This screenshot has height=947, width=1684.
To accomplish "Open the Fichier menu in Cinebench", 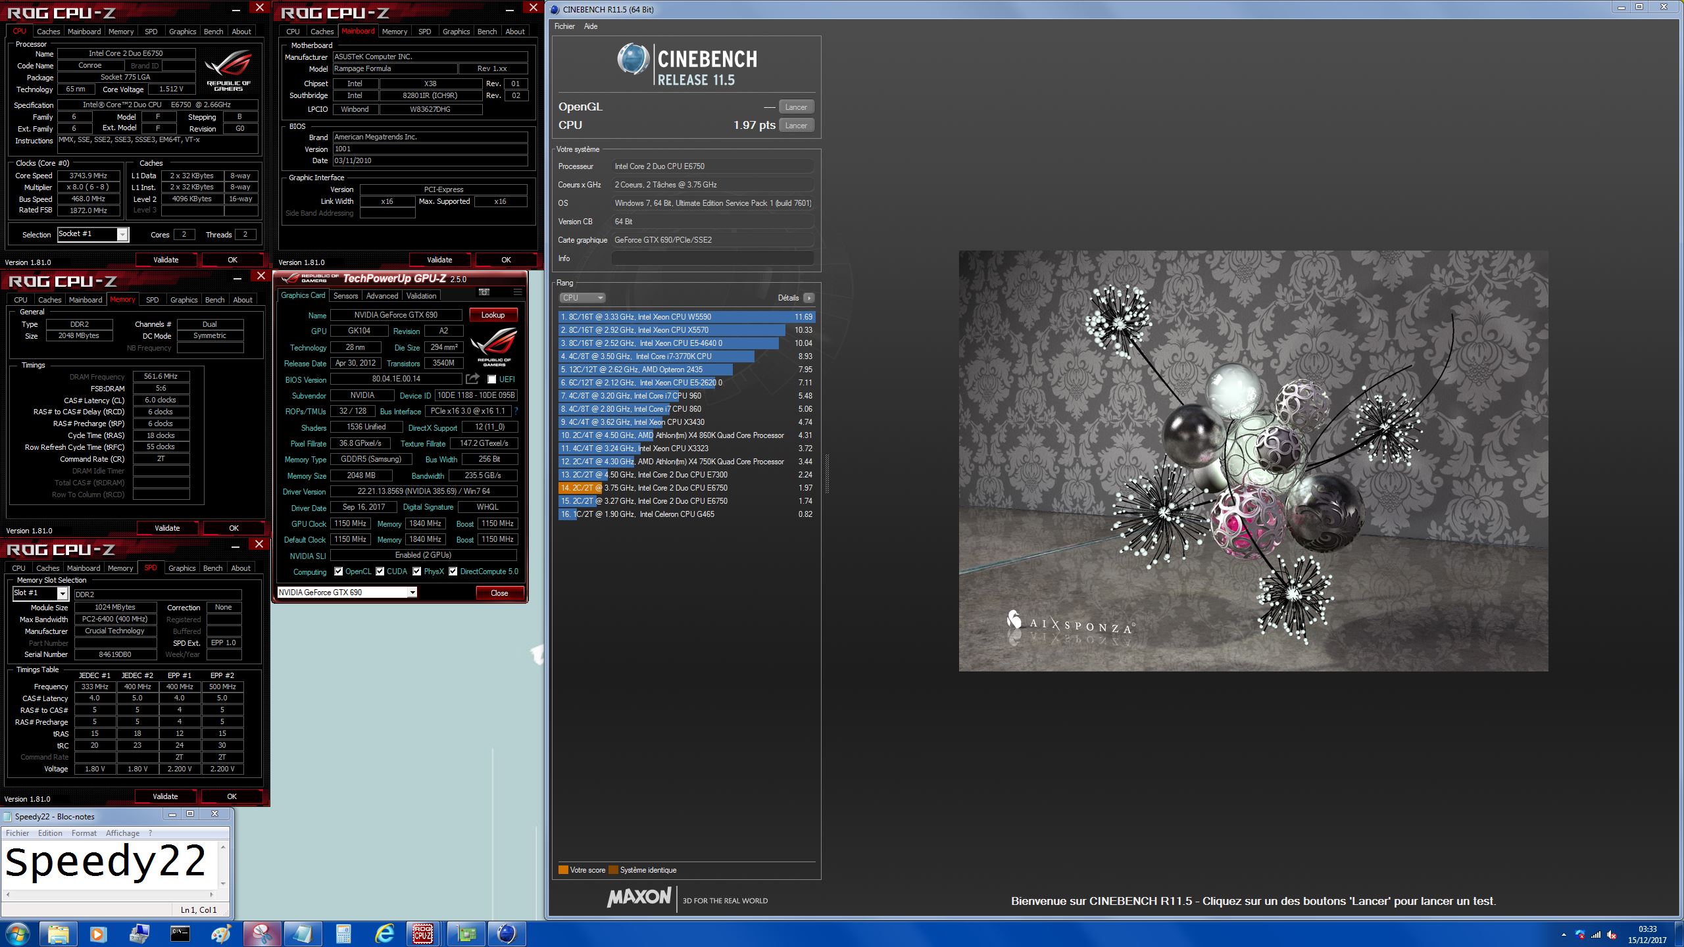I will (x=564, y=26).
